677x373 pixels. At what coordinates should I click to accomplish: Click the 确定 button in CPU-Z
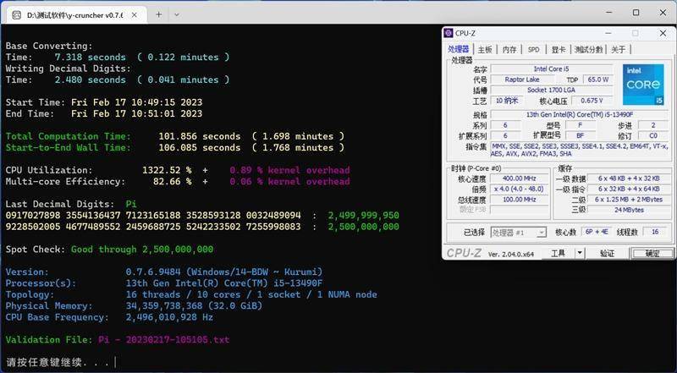pyautogui.click(x=652, y=254)
